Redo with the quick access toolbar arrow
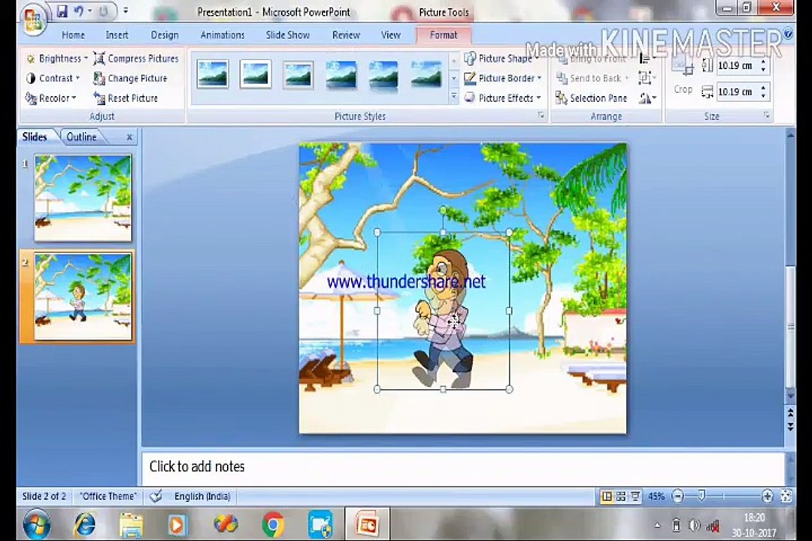The height and width of the screenshot is (541, 812). [104, 11]
